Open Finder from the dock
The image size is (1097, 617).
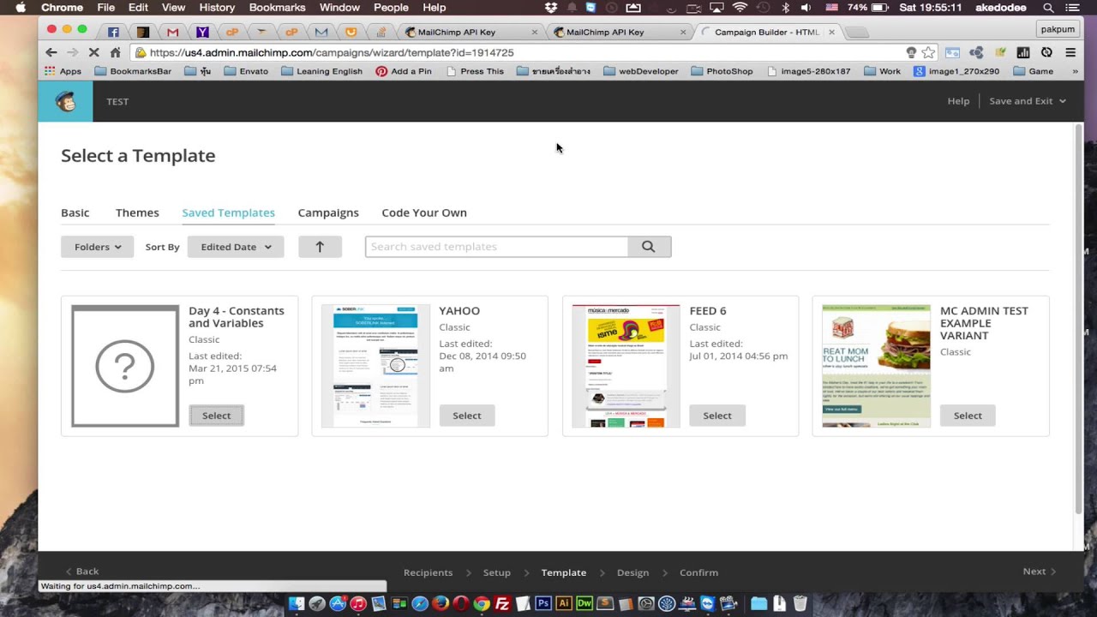pyautogui.click(x=297, y=603)
